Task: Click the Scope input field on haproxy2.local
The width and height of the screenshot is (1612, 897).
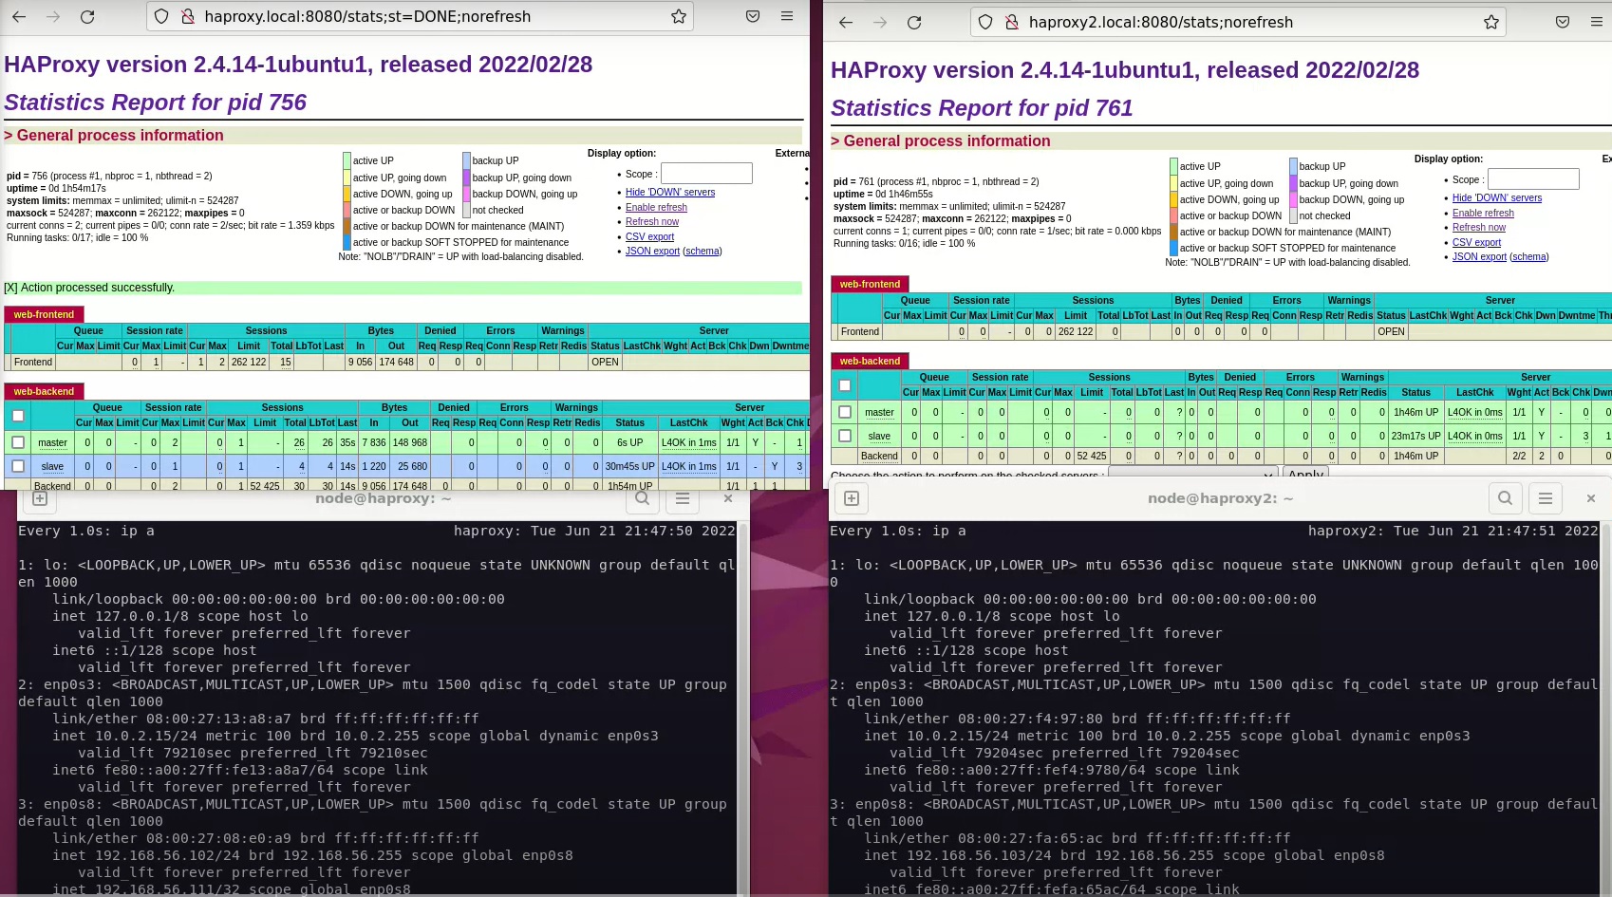Action: click(x=1533, y=178)
